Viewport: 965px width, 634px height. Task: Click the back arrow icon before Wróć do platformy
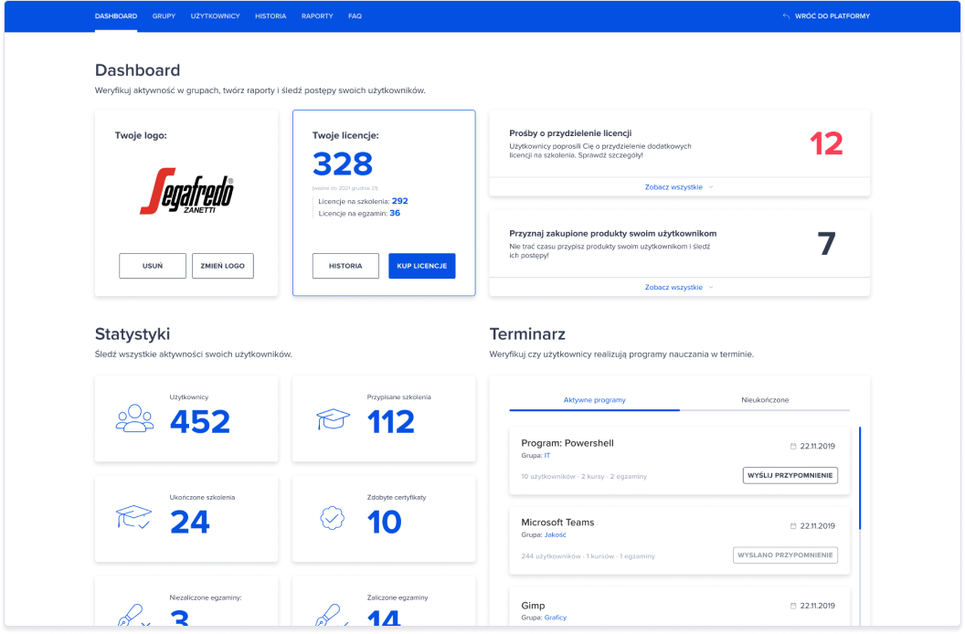786,16
